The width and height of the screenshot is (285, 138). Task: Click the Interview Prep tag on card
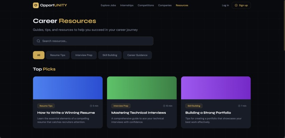coord(121,106)
